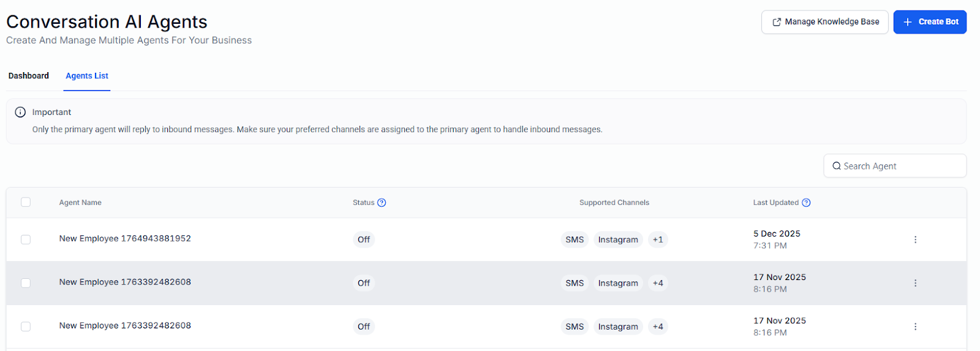Select the Agents List tab
The width and height of the screenshot is (980, 351).
click(87, 76)
